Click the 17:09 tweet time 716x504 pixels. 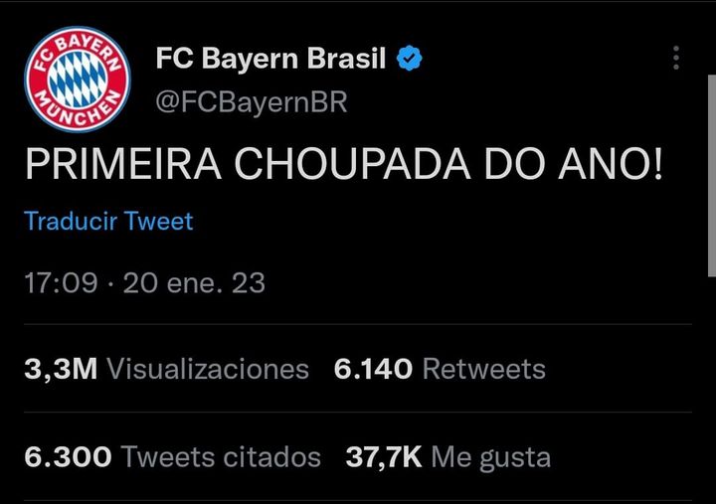pyautogui.click(x=61, y=282)
